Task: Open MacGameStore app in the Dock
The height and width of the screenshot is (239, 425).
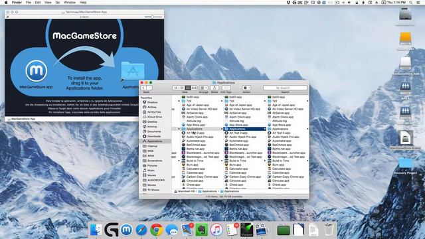Action: click(126, 230)
